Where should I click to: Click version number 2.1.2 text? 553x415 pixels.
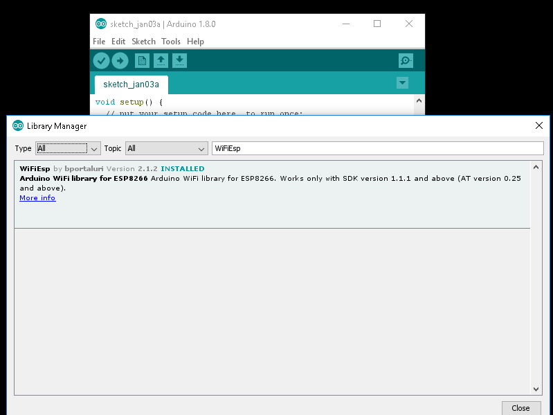click(148, 168)
